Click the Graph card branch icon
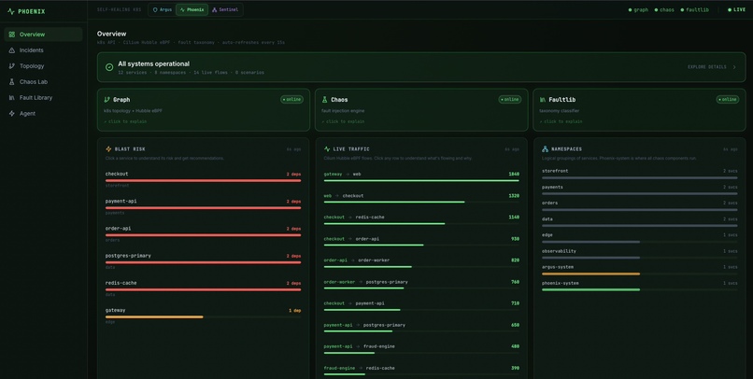Viewport: 753px width, 379px height. pyautogui.click(x=107, y=100)
